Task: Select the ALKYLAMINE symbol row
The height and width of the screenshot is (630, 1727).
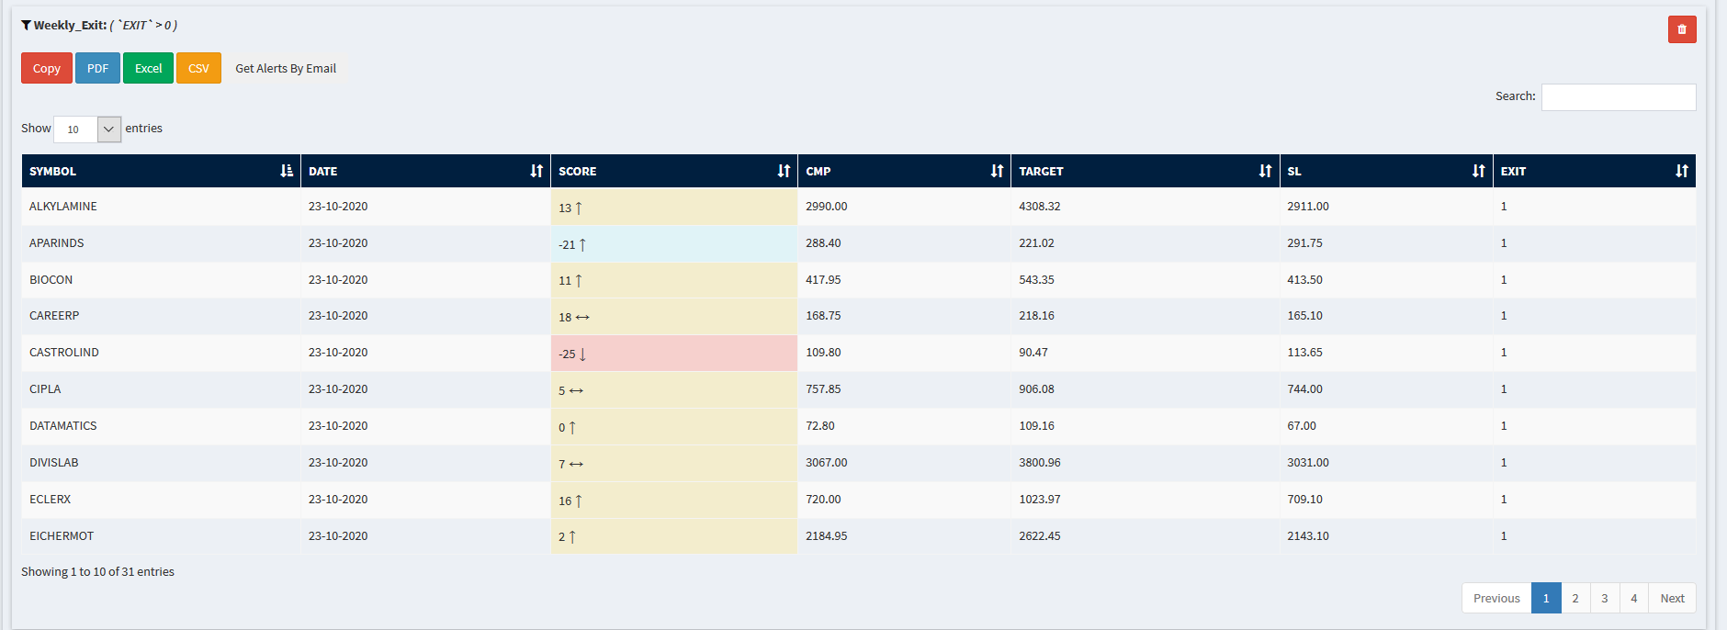Action: [63, 207]
